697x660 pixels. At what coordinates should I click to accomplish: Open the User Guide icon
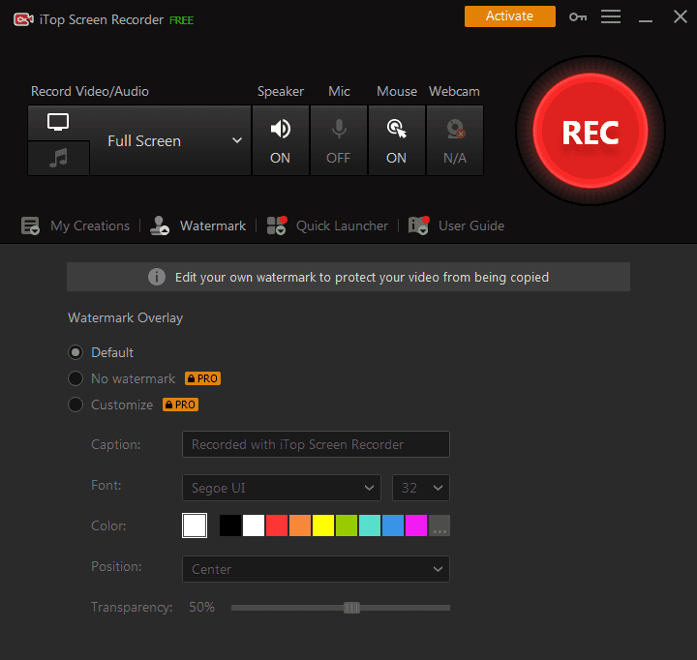[x=419, y=225]
